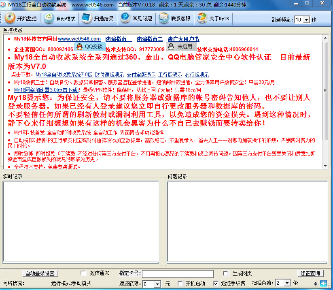Click My18网络加速器3.0 download link
Viewport: 333px width, 290px height.
tap(46, 90)
